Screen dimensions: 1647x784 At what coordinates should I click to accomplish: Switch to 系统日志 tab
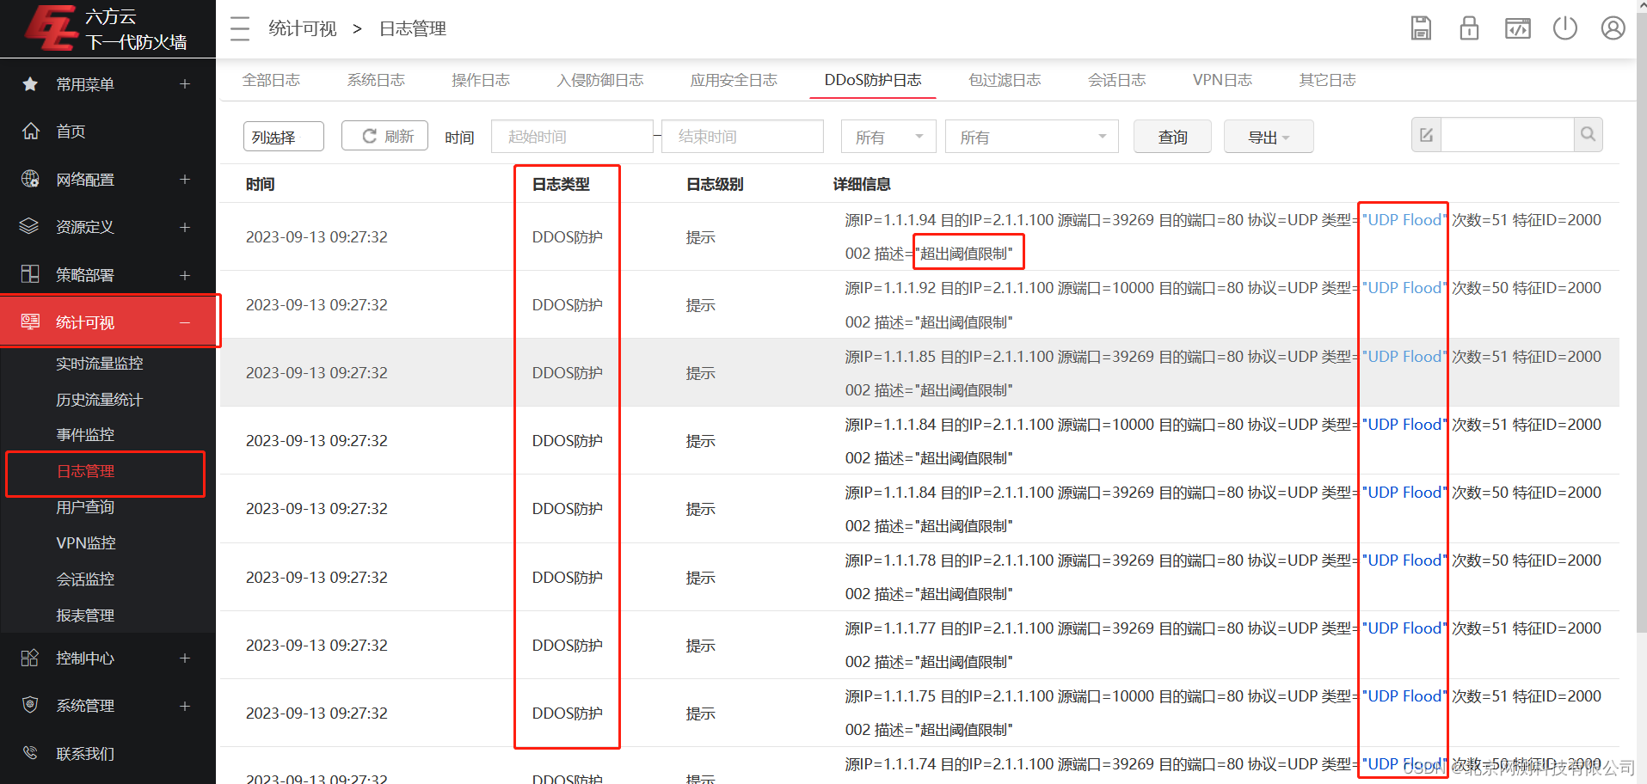pyautogui.click(x=376, y=80)
